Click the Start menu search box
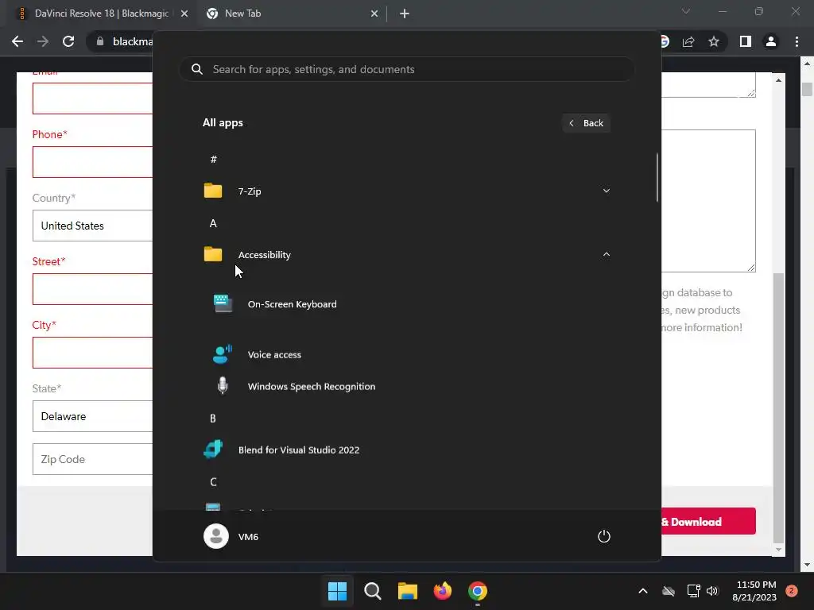The image size is (814, 610). coord(406,69)
